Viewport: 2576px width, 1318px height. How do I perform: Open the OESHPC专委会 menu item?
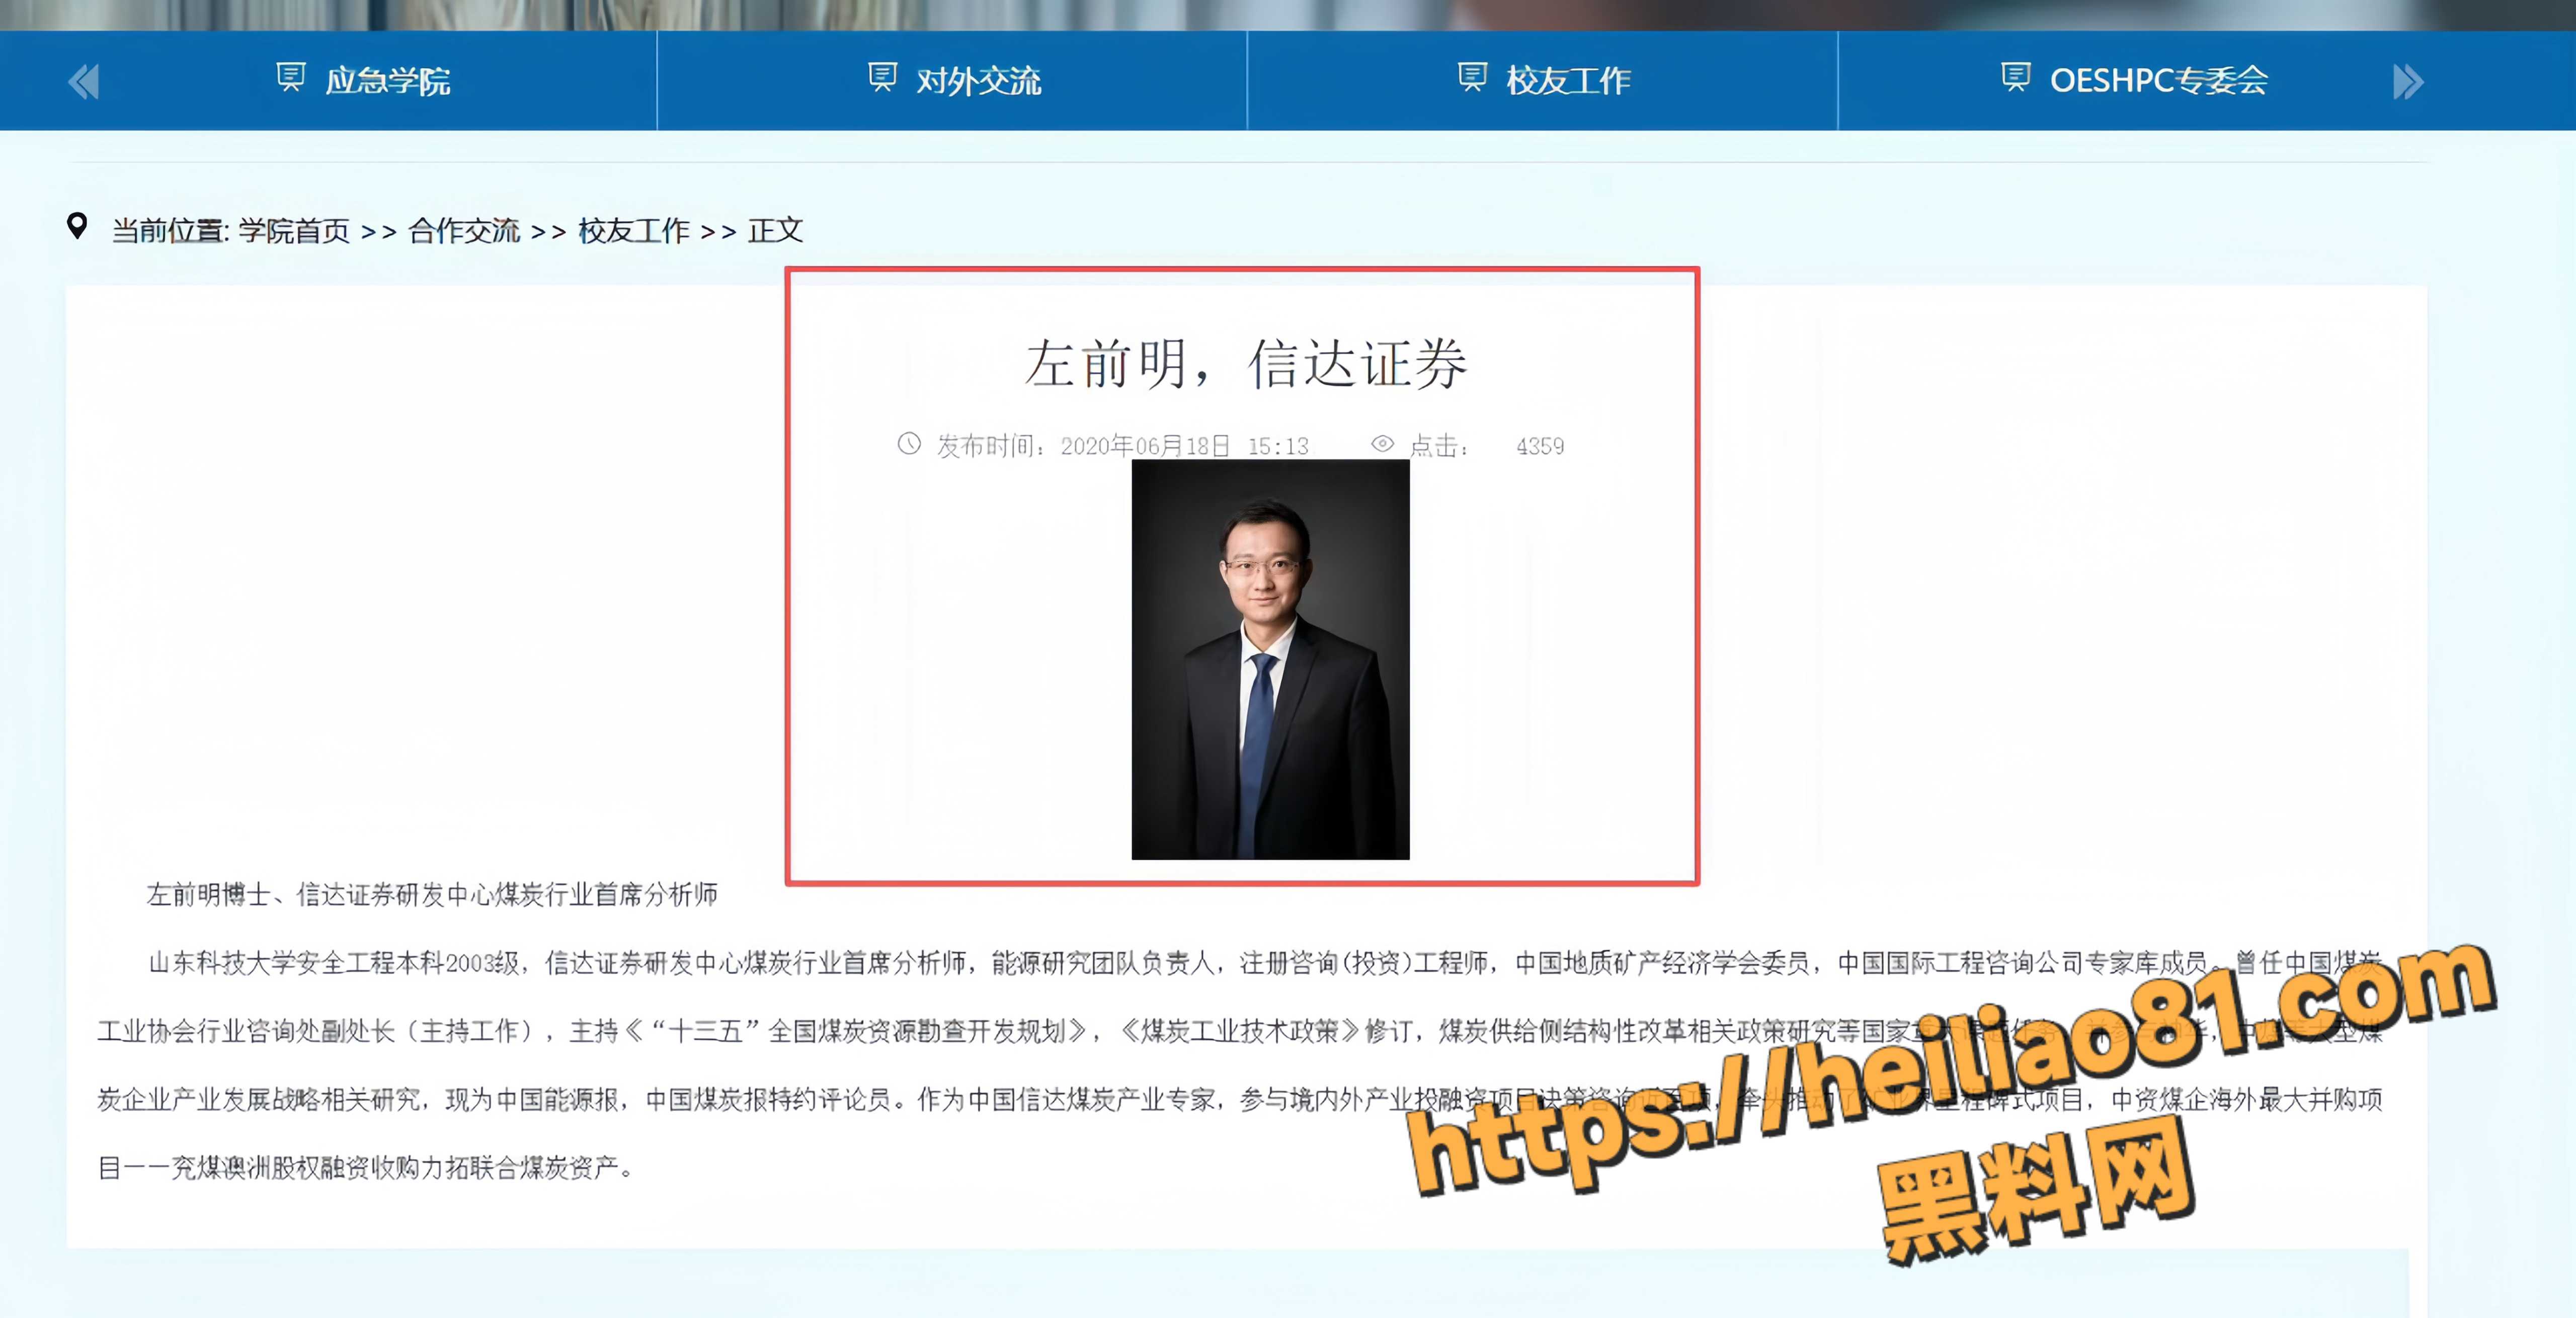2159,80
